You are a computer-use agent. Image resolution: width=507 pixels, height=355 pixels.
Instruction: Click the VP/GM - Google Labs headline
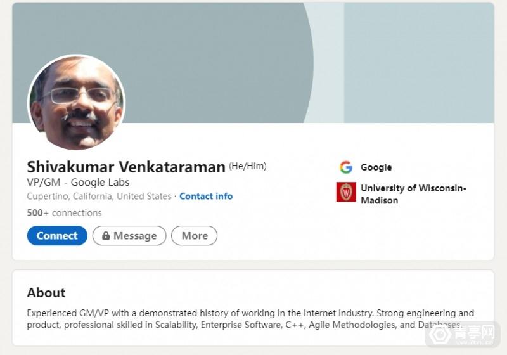coord(78,183)
